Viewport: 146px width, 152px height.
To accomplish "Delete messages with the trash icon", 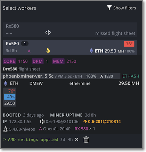I will (x=86, y=139).
